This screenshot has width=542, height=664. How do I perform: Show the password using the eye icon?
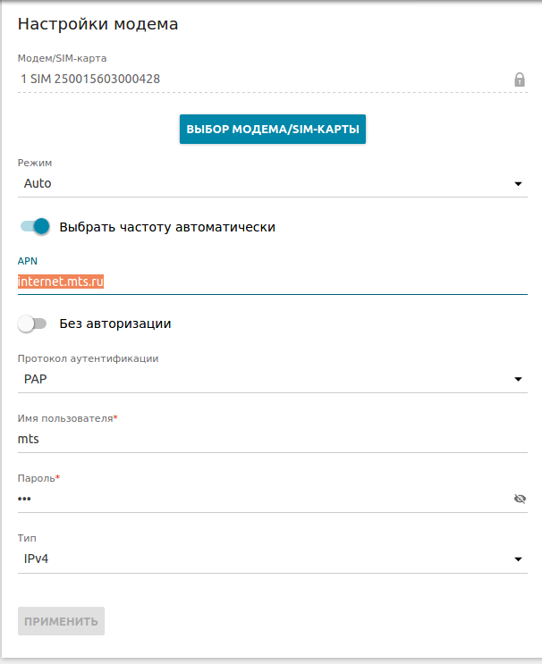pyautogui.click(x=520, y=499)
